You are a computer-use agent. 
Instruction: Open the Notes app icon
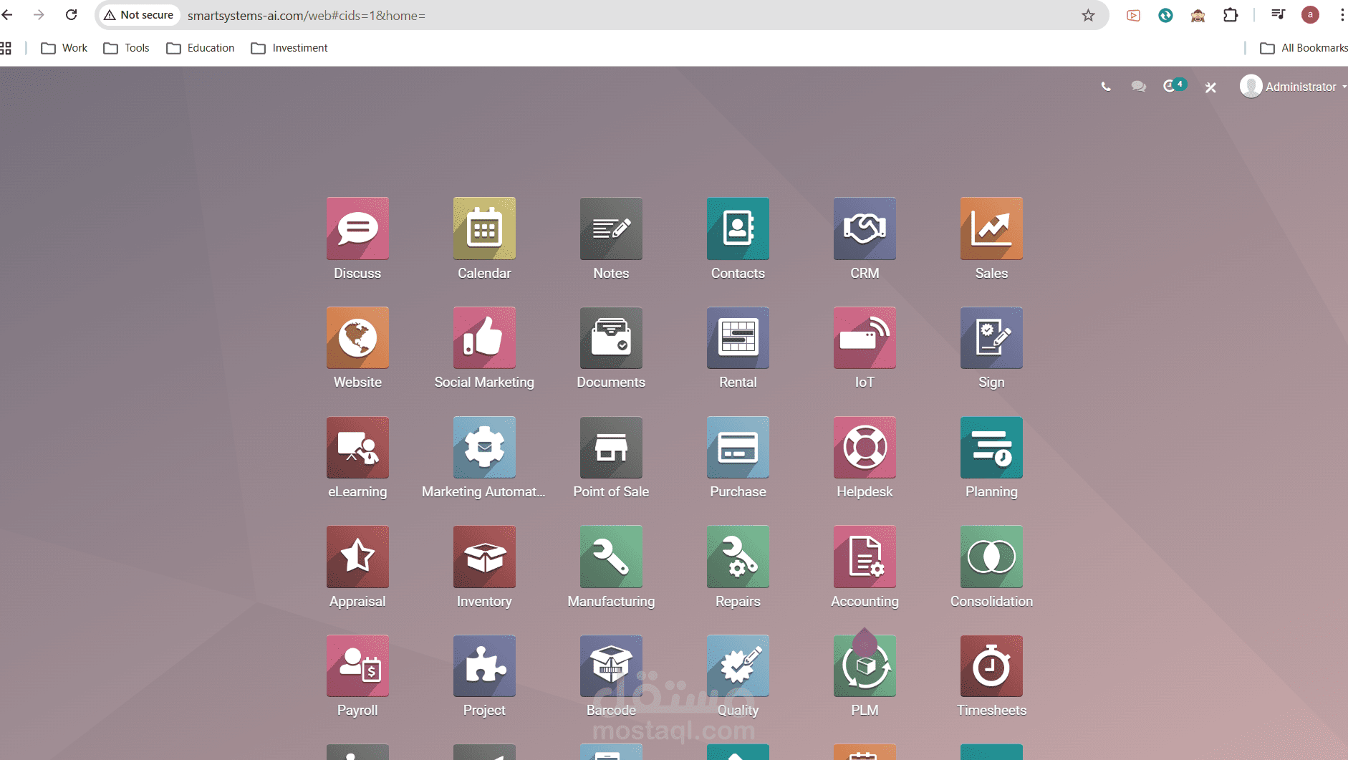tap(611, 229)
